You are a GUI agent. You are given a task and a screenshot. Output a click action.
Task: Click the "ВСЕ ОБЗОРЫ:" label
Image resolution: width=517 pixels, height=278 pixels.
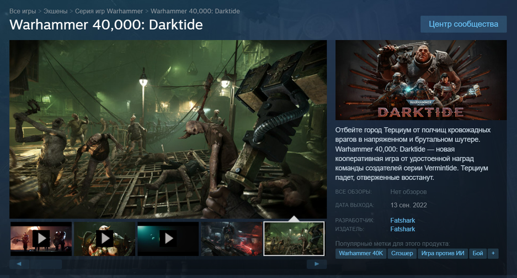pyautogui.click(x=354, y=192)
